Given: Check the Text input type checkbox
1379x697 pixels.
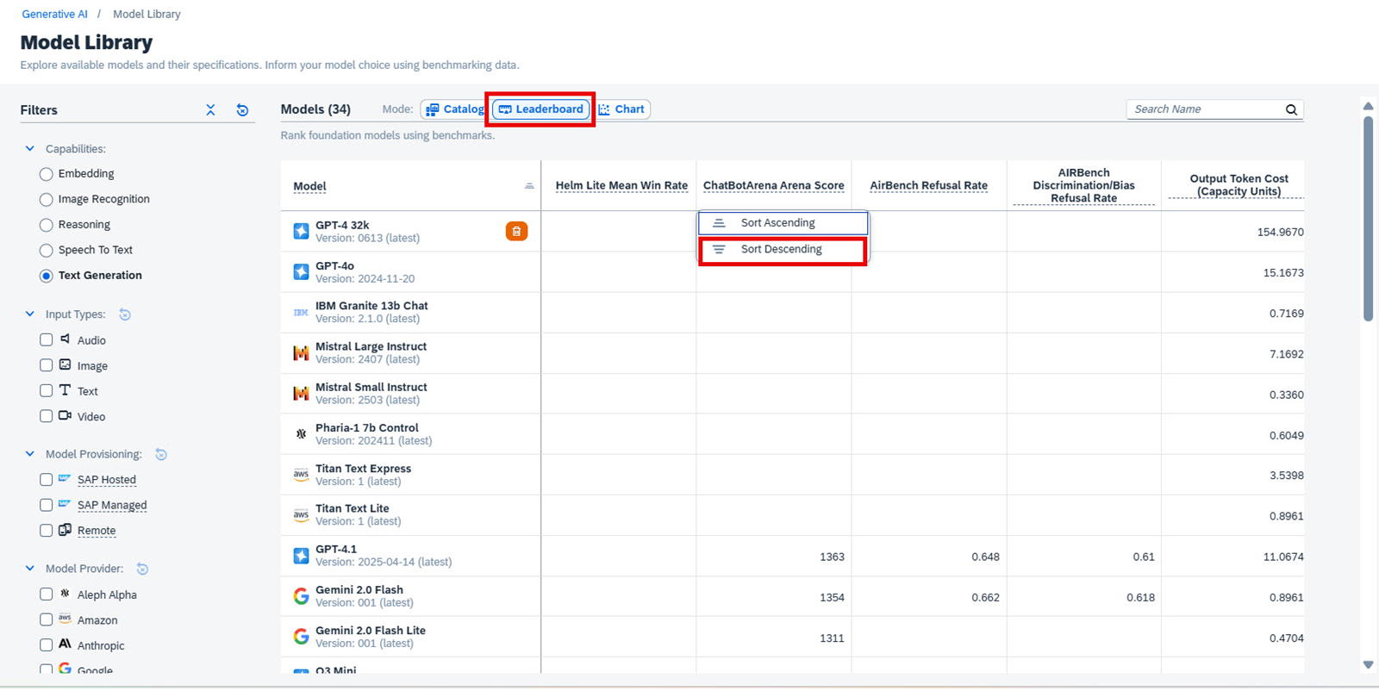Looking at the screenshot, I should 47,391.
